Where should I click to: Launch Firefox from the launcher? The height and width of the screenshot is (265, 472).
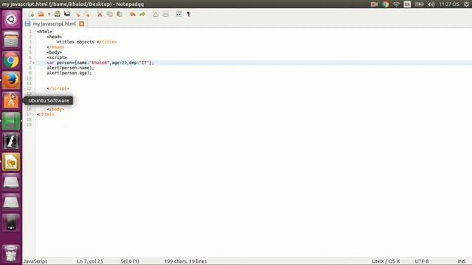tap(11, 80)
